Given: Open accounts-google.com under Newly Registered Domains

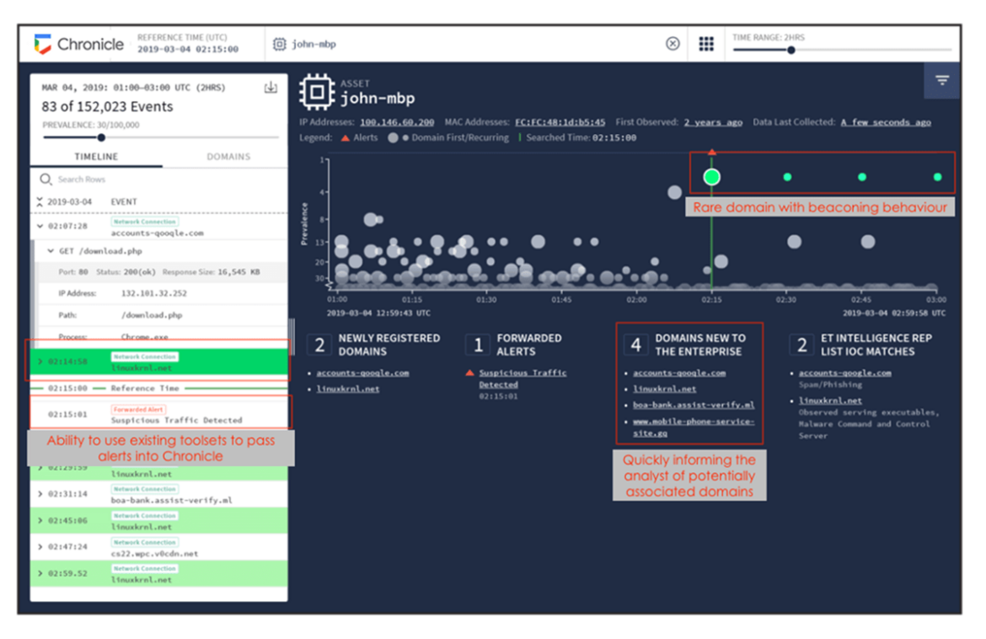Looking at the screenshot, I should coord(363,373).
